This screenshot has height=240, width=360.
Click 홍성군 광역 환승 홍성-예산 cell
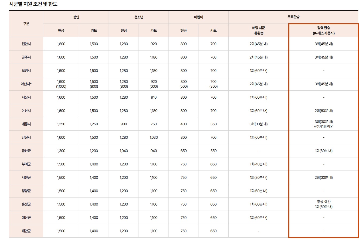coord(324,204)
